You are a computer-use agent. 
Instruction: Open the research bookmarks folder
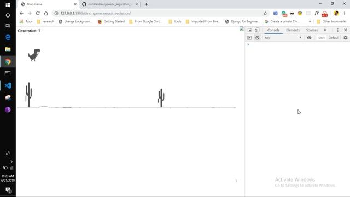[x=45, y=21]
